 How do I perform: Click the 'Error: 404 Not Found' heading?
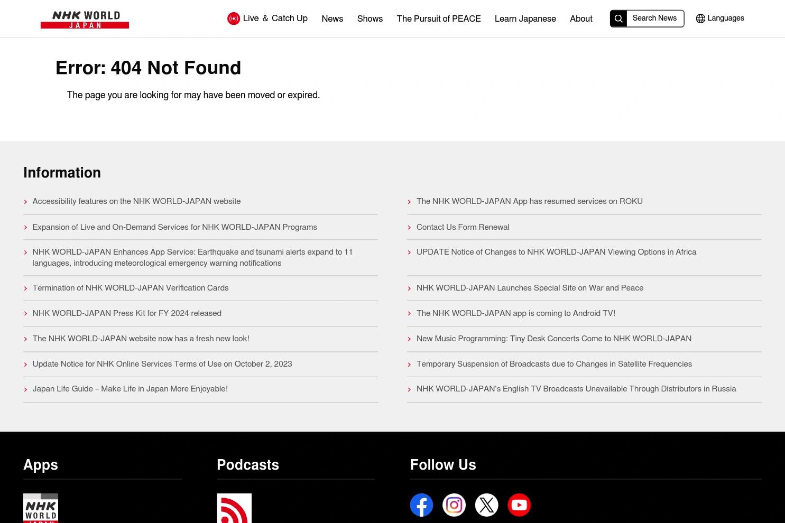pyautogui.click(x=149, y=68)
